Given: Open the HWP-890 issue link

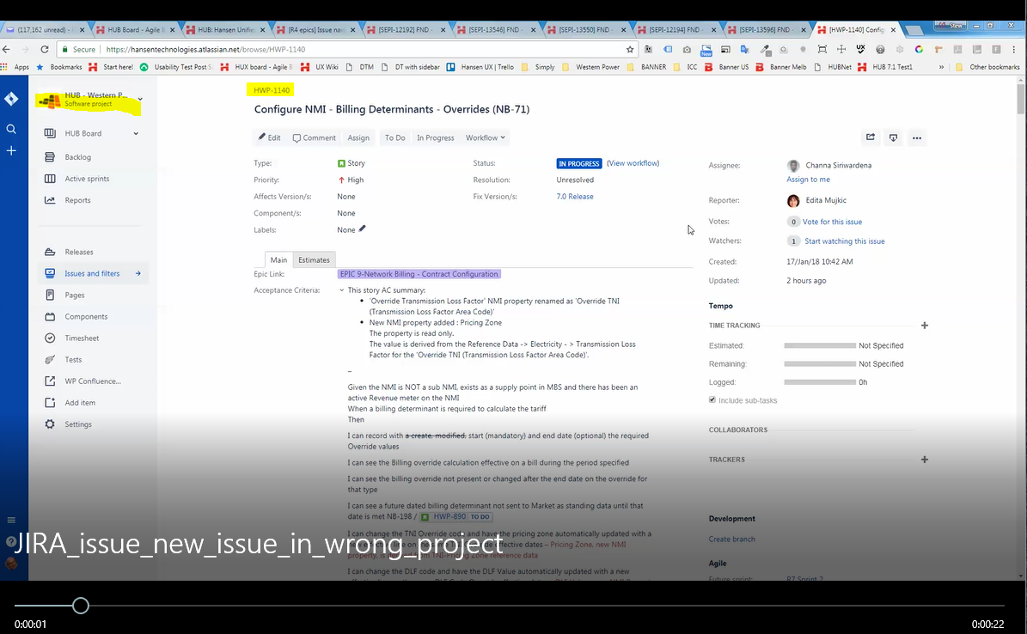Looking at the screenshot, I should pyautogui.click(x=449, y=517).
